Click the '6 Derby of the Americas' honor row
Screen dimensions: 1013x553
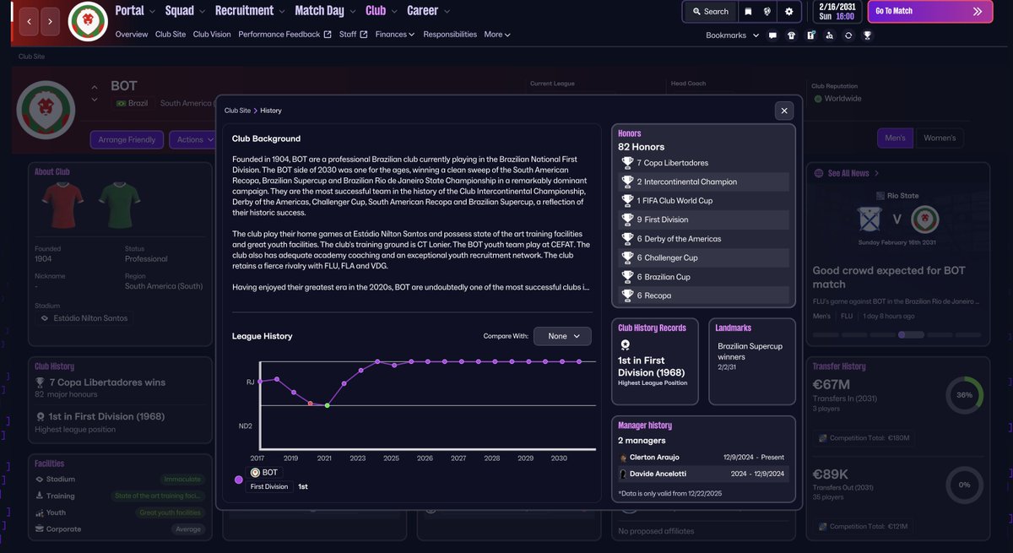pyautogui.click(x=704, y=239)
